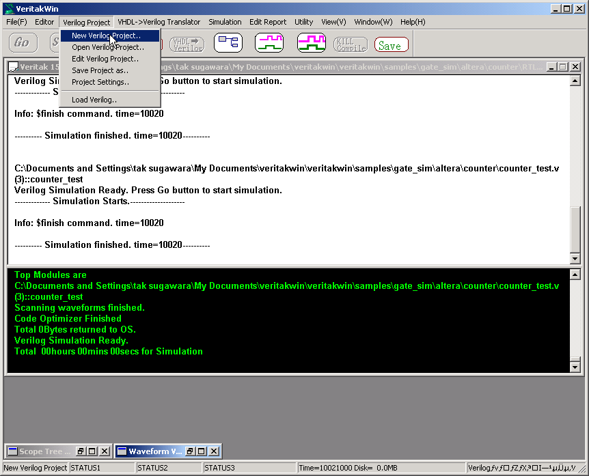
Task: Click the black console pane scroll-down arrow
Action: pyautogui.click(x=575, y=367)
